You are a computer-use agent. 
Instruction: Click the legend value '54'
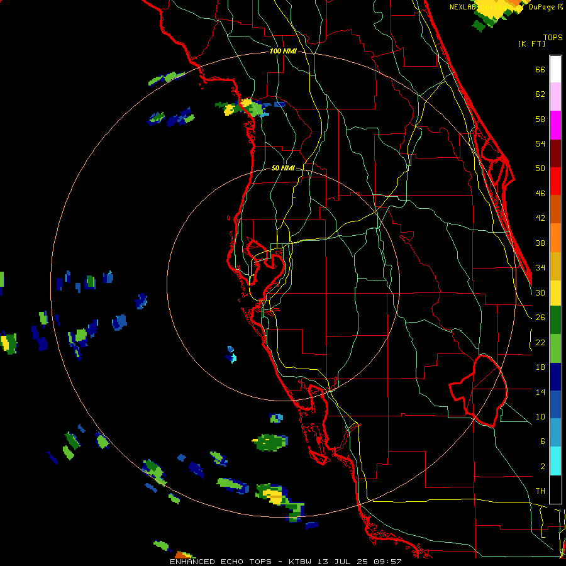pyautogui.click(x=540, y=143)
